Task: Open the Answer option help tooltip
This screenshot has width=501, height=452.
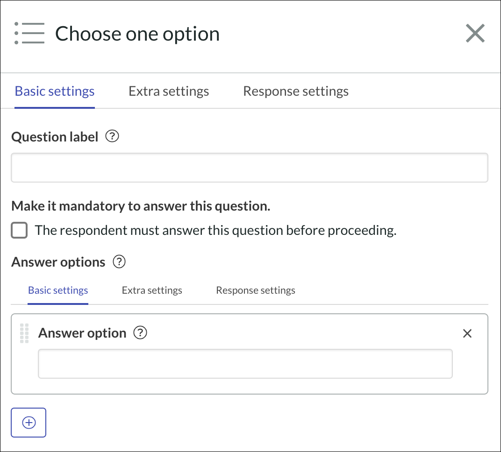Action: coord(139,332)
